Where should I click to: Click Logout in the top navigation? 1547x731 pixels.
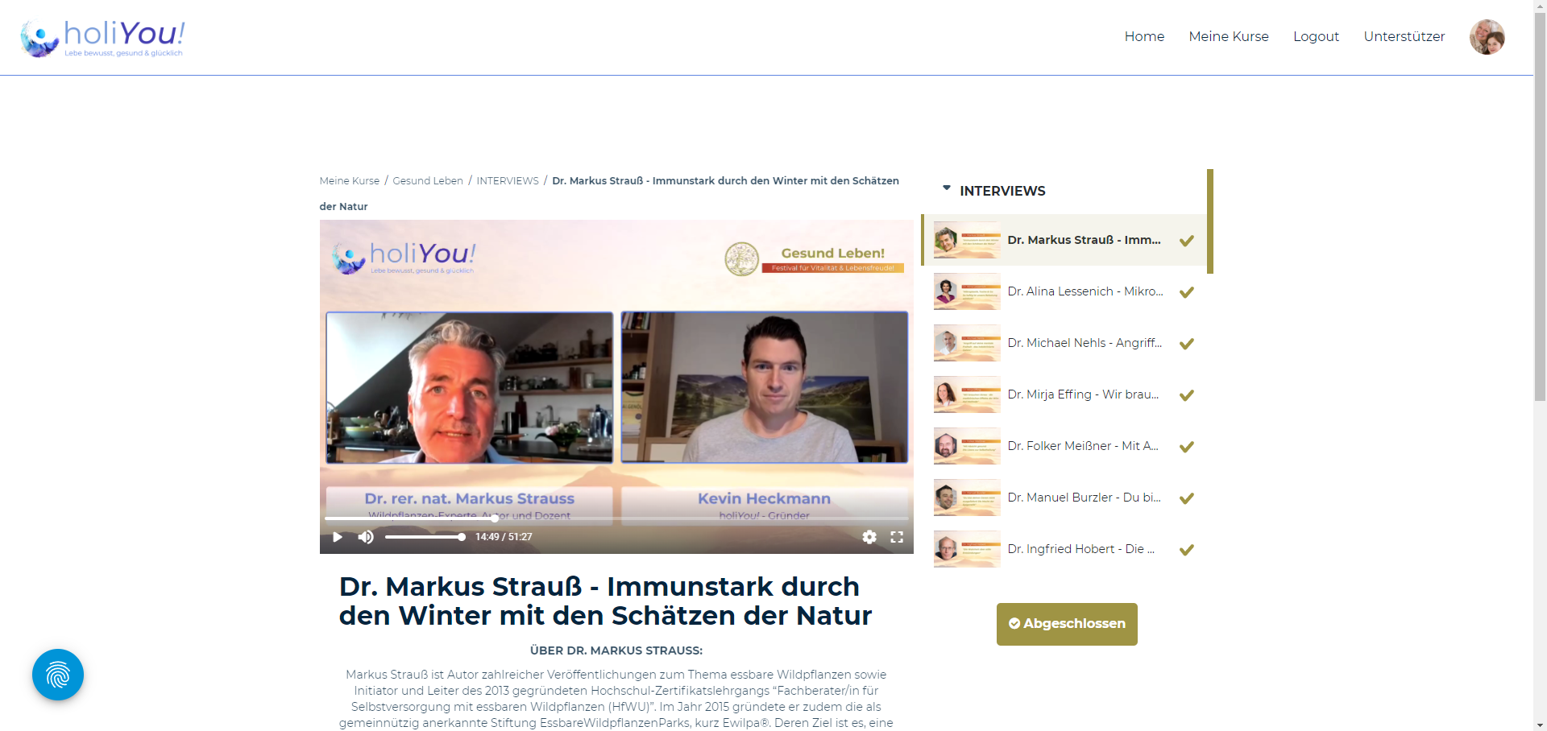(1316, 36)
